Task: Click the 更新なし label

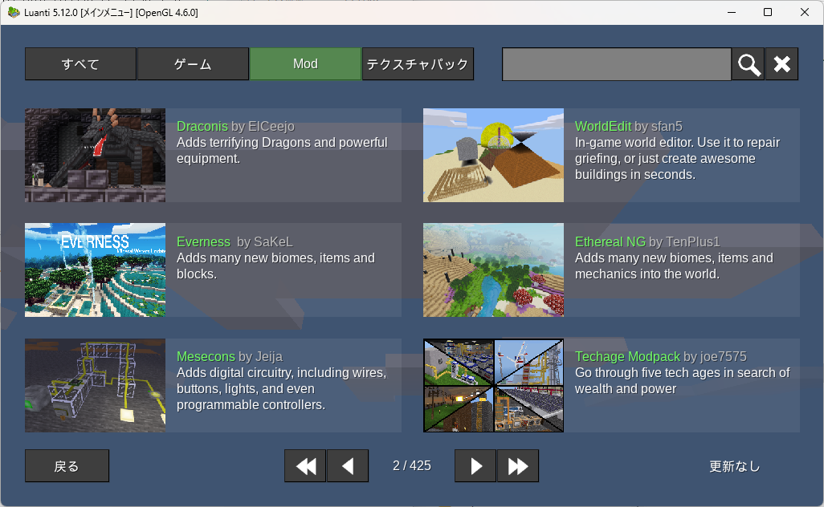Action: (x=734, y=466)
